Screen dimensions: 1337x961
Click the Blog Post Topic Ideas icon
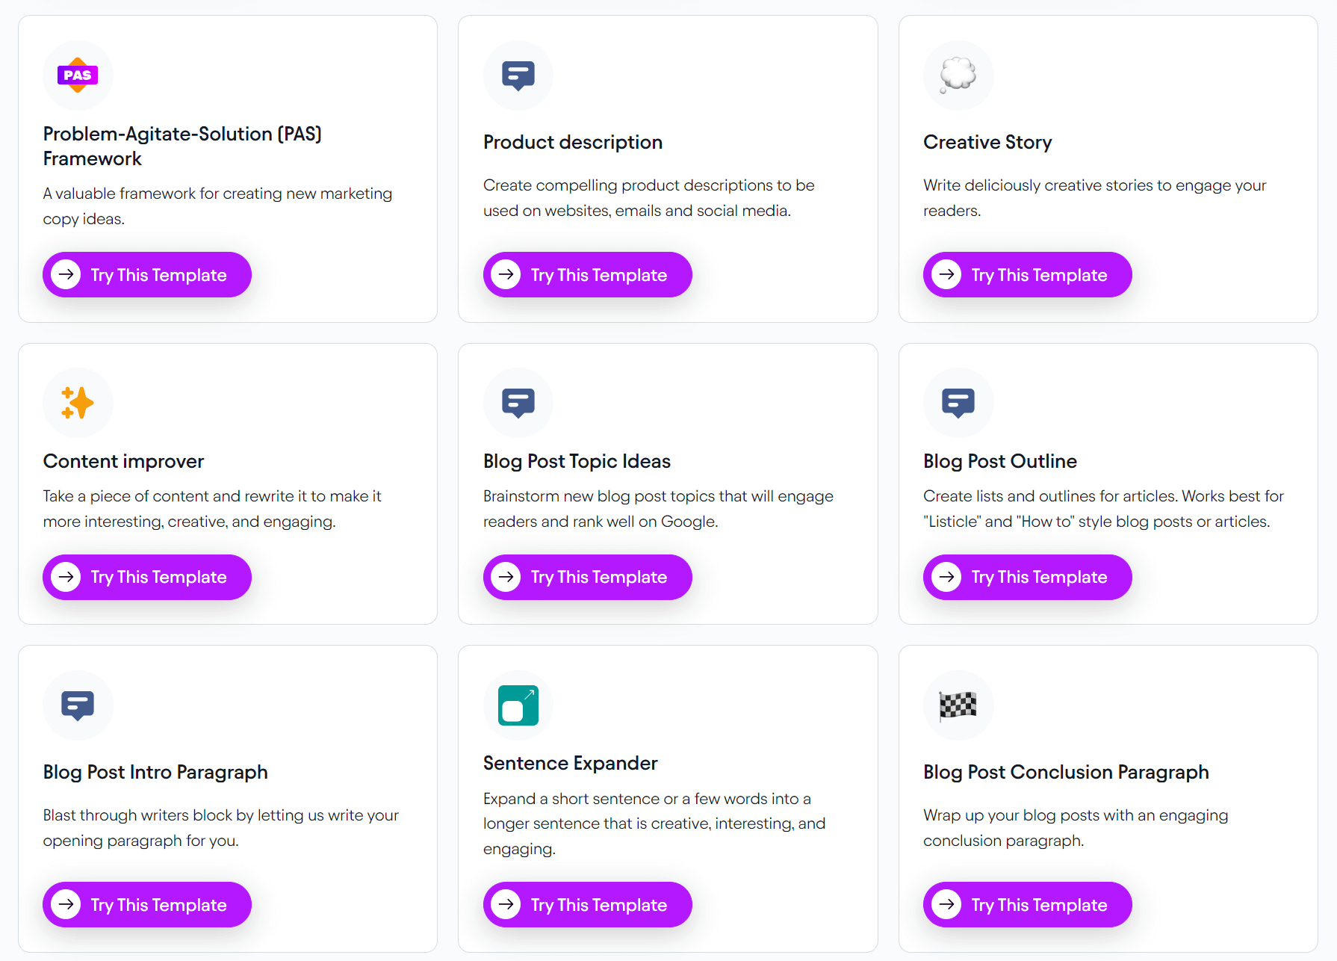[x=518, y=403]
